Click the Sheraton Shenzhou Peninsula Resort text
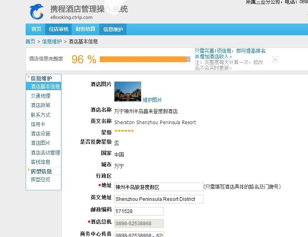This screenshot has width=308, height=237. [x=155, y=123]
